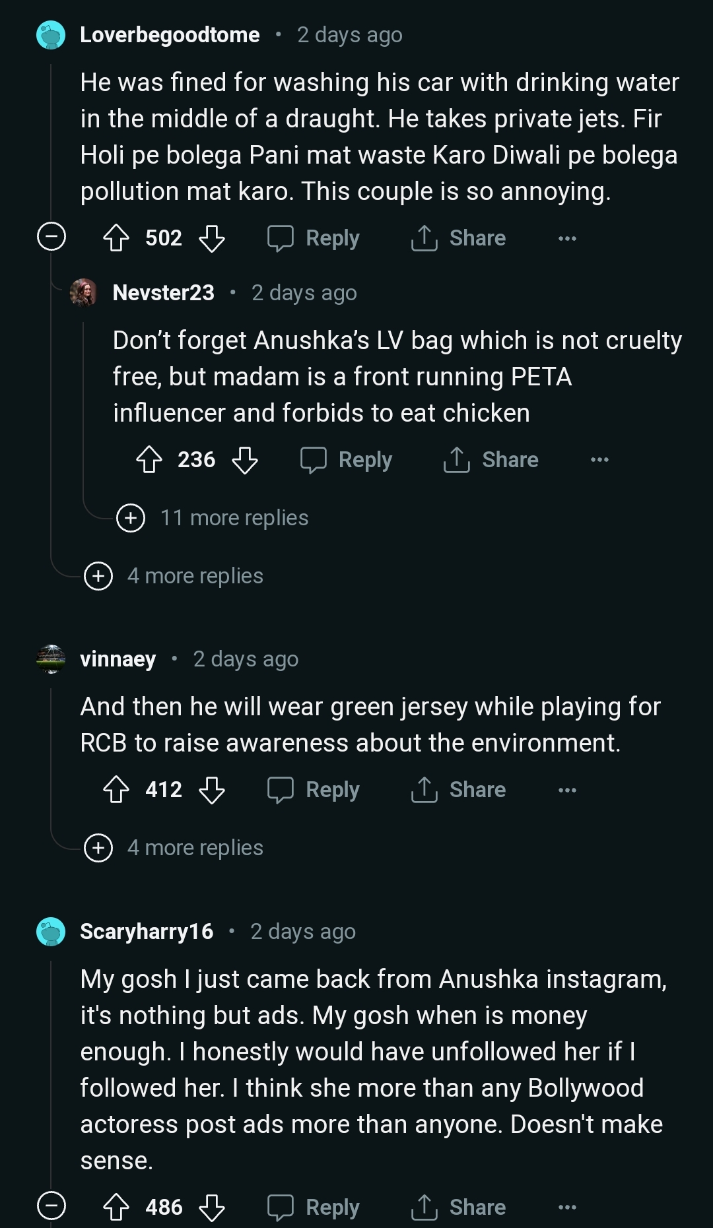Expand 4 more replies under Loverbegoodtome's thread
Viewport: 713px width, 1228px height.
click(98, 576)
